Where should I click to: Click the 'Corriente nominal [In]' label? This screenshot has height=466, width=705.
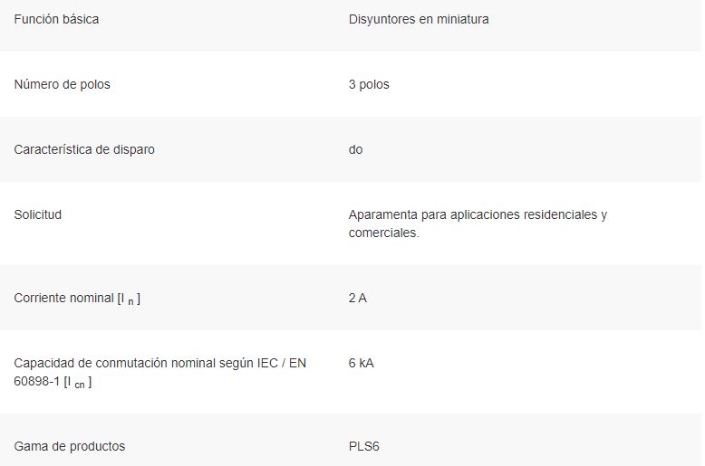pos(77,299)
